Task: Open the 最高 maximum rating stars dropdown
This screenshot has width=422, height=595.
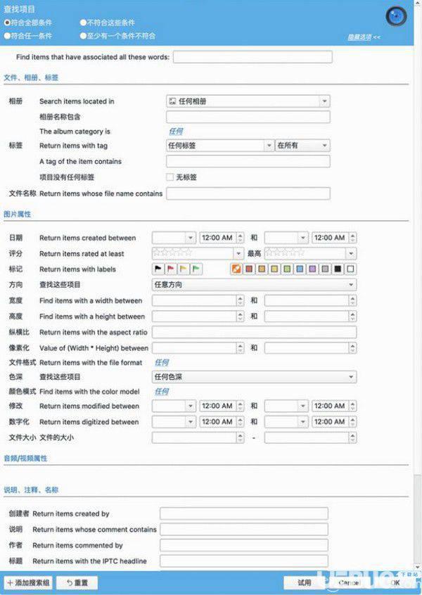Action: coord(310,253)
